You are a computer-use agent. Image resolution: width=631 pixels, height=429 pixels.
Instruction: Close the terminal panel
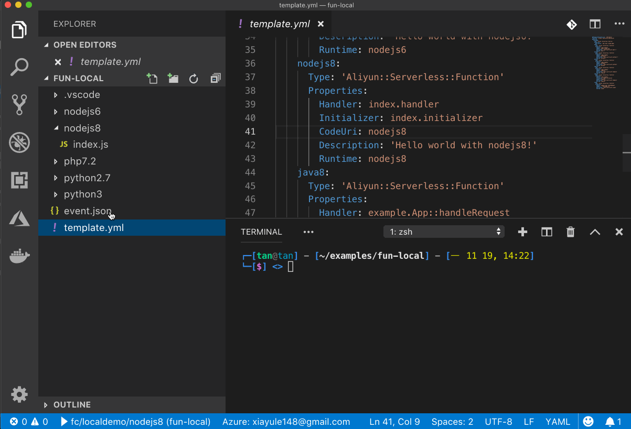point(619,232)
